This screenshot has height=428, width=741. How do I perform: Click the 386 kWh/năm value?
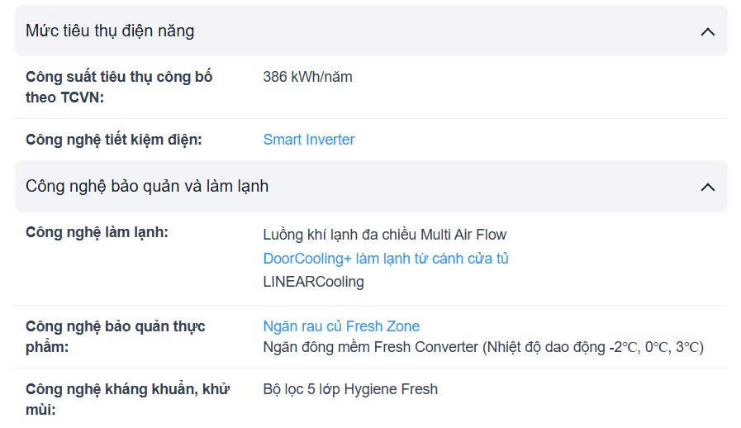307,77
